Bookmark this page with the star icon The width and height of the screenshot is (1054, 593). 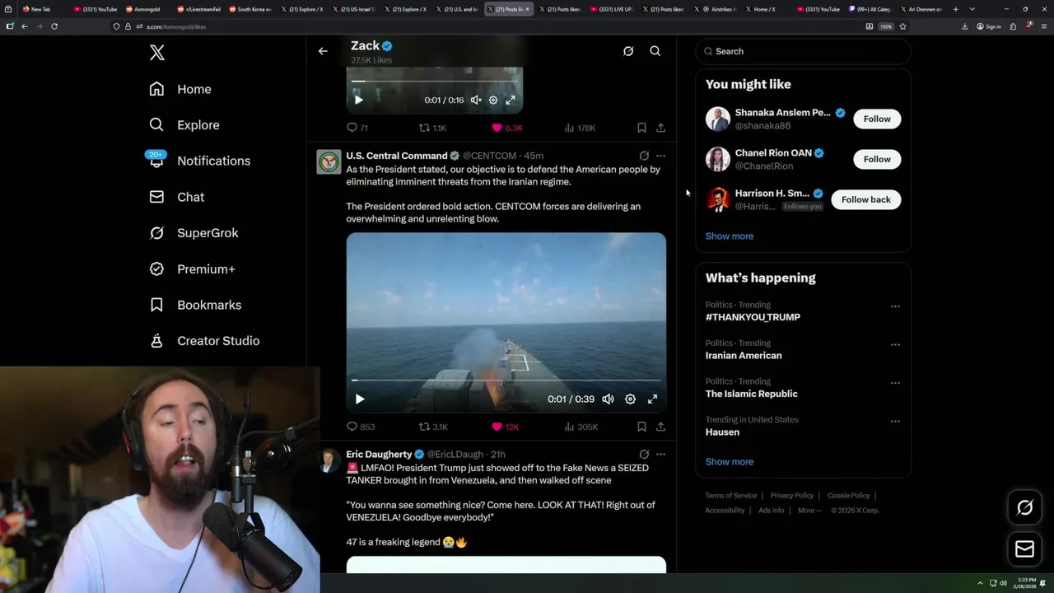(902, 26)
